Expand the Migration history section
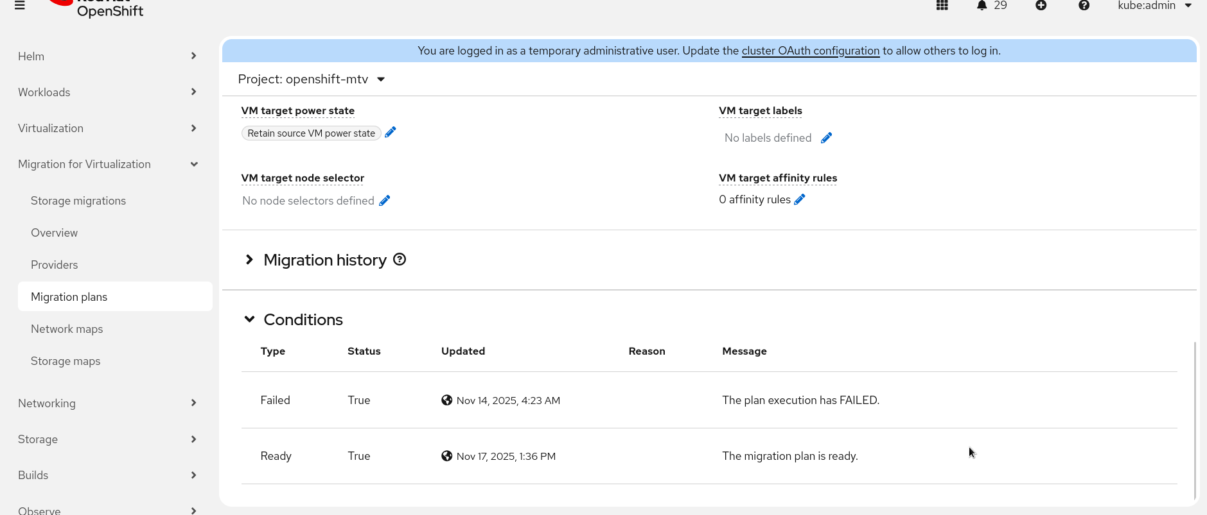Image resolution: width=1207 pixels, height=515 pixels. pos(249,260)
